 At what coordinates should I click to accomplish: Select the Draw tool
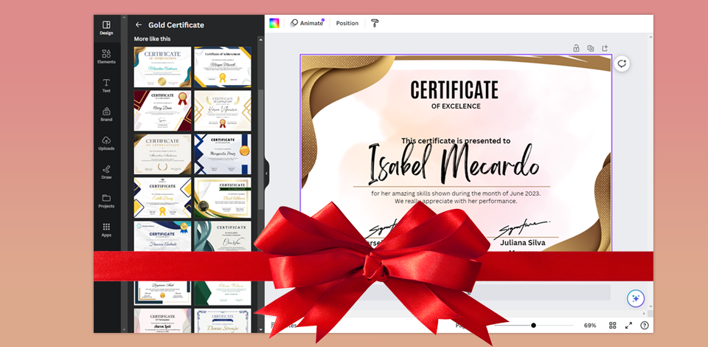tap(106, 171)
